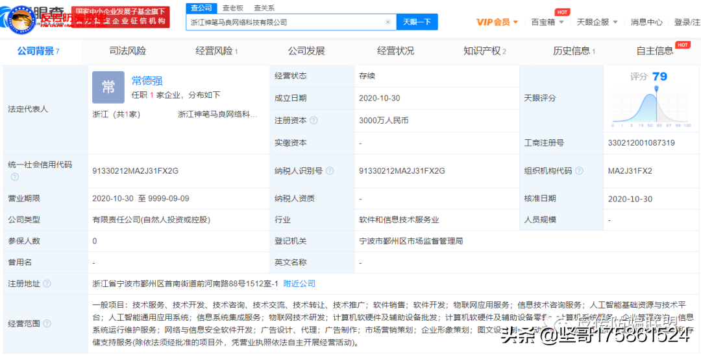Switch to the 司法风险 tab
The height and width of the screenshot is (355, 701).
pos(127,51)
